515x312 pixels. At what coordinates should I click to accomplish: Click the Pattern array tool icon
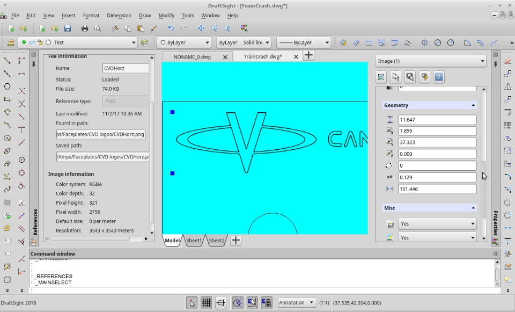(508, 125)
